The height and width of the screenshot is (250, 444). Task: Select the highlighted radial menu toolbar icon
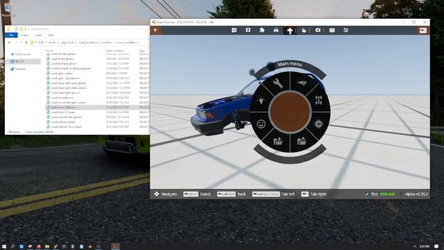coord(290,31)
